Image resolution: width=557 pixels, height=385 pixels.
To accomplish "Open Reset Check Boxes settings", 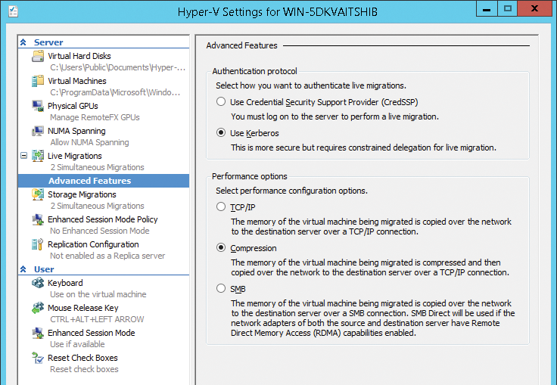I will coord(82,358).
